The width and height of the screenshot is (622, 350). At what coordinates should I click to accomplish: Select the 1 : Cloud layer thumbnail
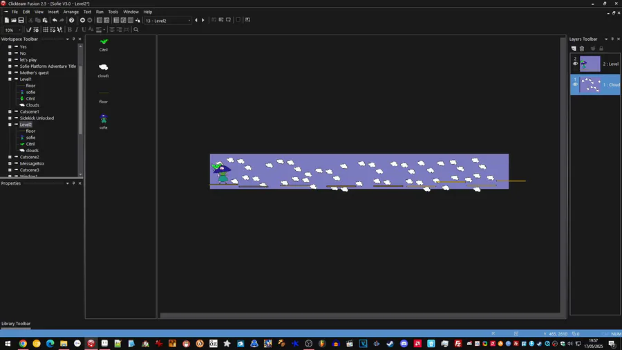tap(590, 84)
